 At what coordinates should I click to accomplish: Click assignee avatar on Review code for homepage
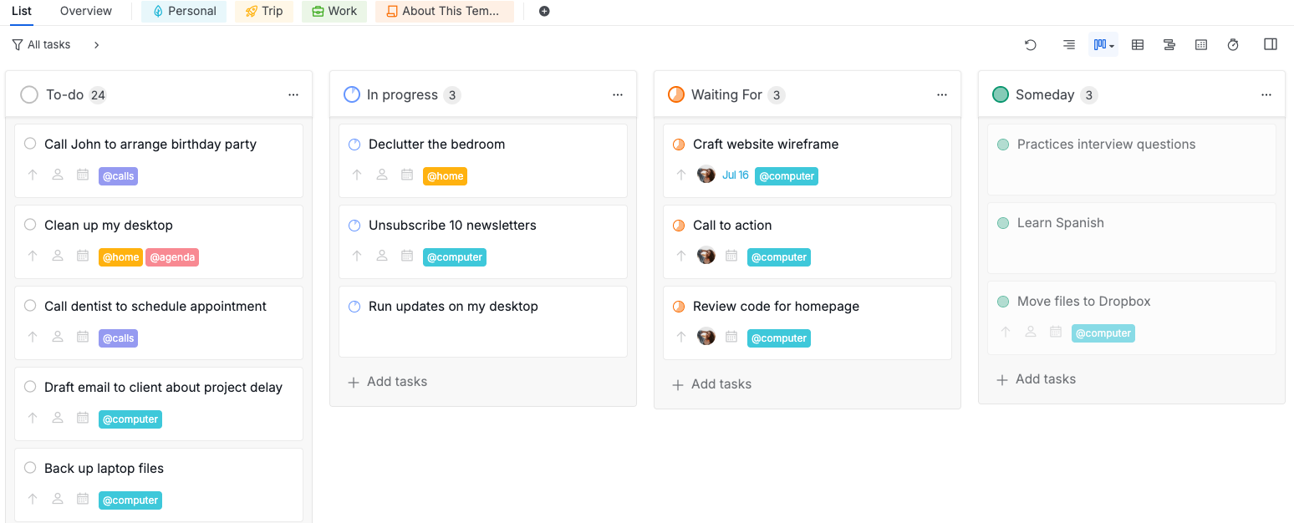[706, 337]
